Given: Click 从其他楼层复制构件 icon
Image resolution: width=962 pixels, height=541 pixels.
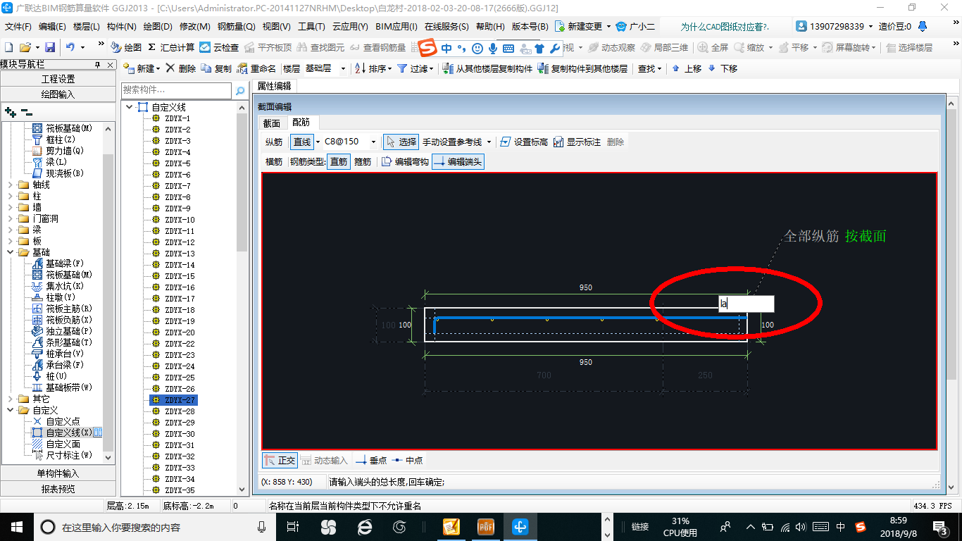Looking at the screenshot, I should pyautogui.click(x=447, y=68).
